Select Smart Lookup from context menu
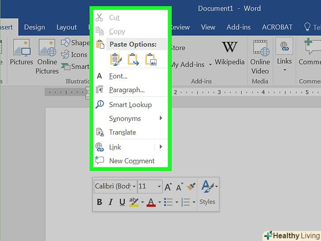 130,105
